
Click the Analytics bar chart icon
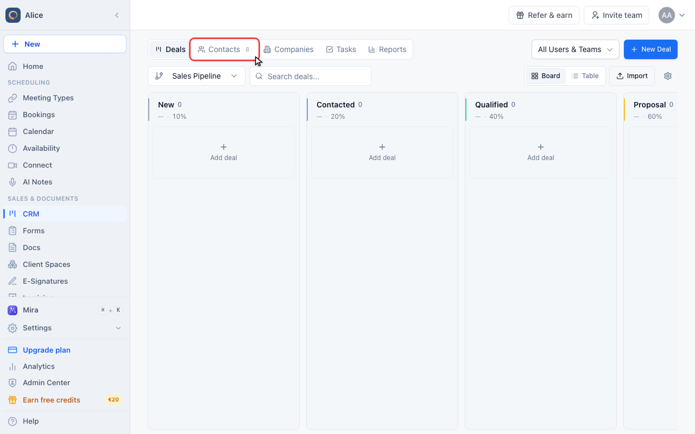click(12, 366)
